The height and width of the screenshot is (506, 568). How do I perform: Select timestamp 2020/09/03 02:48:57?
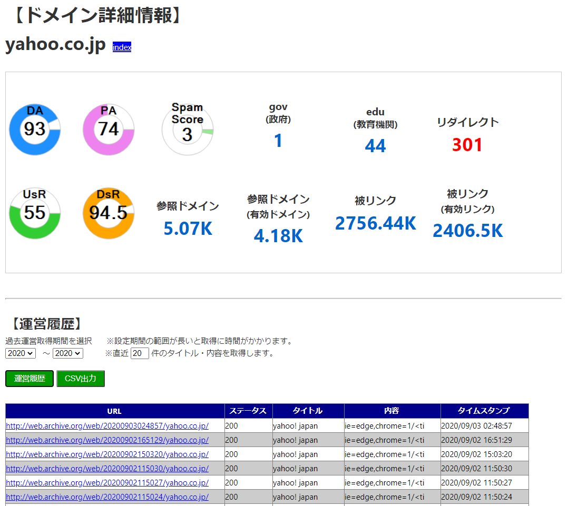(477, 426)
